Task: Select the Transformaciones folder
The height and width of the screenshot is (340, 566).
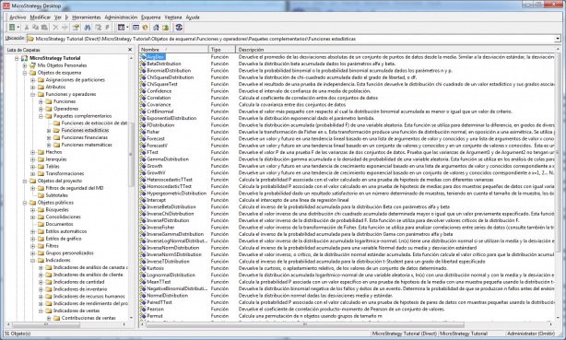Action: pyautogui.click(x=65, y=173)
